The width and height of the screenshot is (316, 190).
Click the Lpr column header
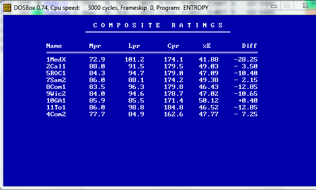coord(134,46)
